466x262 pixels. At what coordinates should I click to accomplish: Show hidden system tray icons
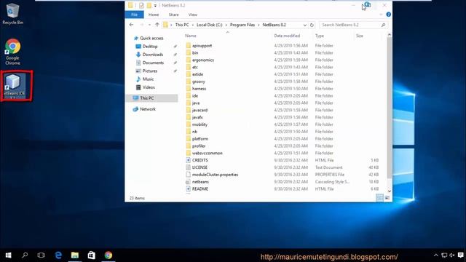tap(435, 255)
